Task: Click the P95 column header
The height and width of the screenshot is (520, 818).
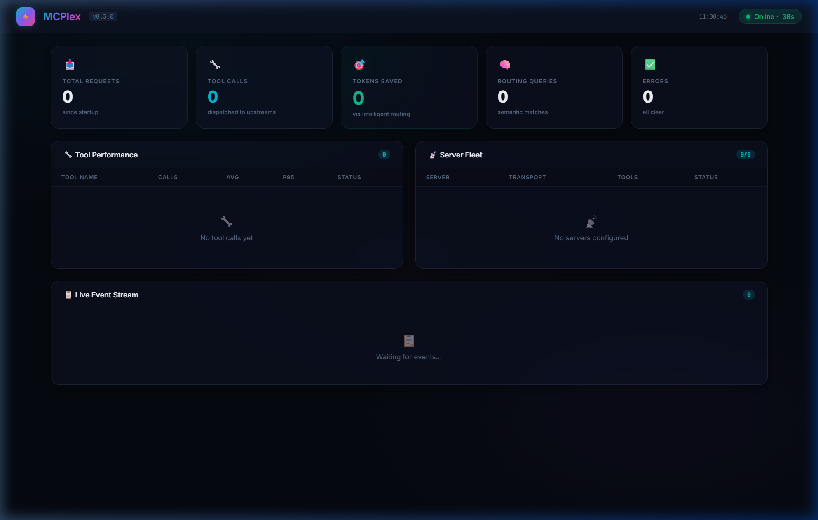Action: 288,177
